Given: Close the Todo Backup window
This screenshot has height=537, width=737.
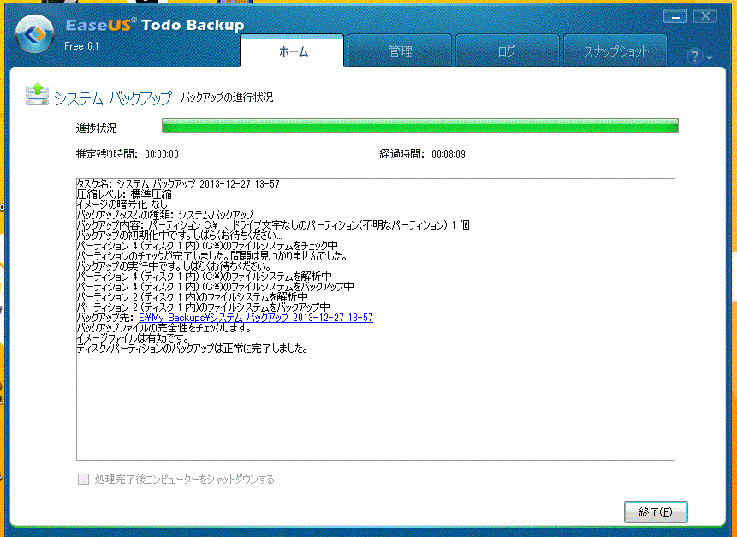Looking at the screenshot, I should coord(705,16).
